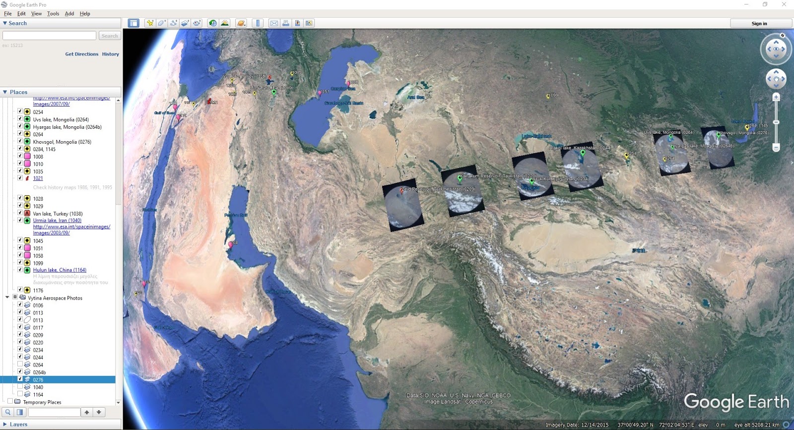794x430 pixels.
Task: Click the 1021 placemark link in Places
Action: click(38, 178)
